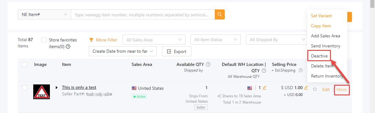This screenshot has height=113, width=375.
Task: Click help icon next to Available QTY
Action: pyautogui.click(x=208, y=64)
